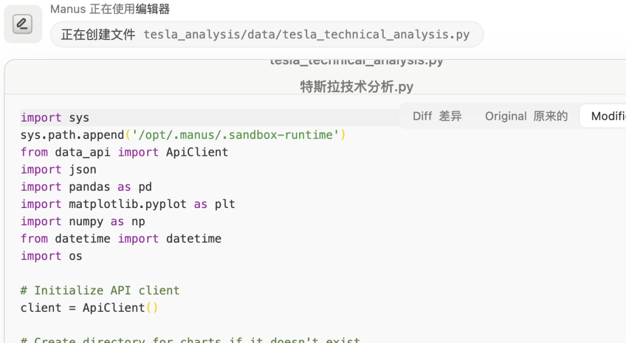Click the 正在创建文件 status pill
The image size is (626, 343).
(98, 34)
